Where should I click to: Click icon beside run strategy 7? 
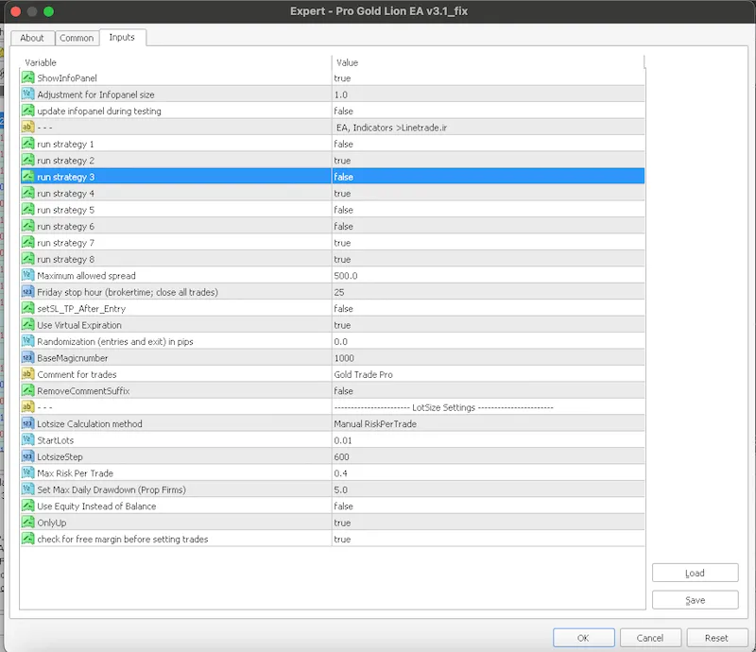pyautogui.click(x=28, y=242)
